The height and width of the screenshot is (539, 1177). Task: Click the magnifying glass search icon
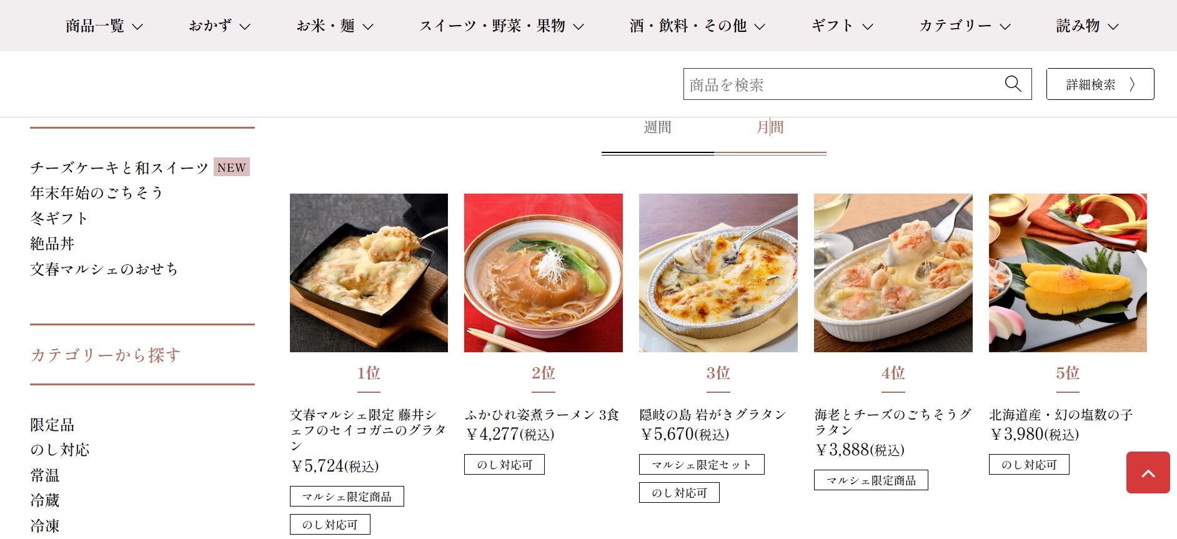tap(1013, 84)
